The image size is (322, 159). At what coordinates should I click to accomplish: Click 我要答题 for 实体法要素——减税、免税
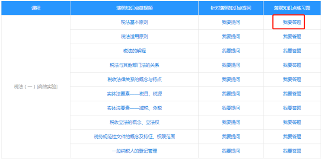[292, 108]
